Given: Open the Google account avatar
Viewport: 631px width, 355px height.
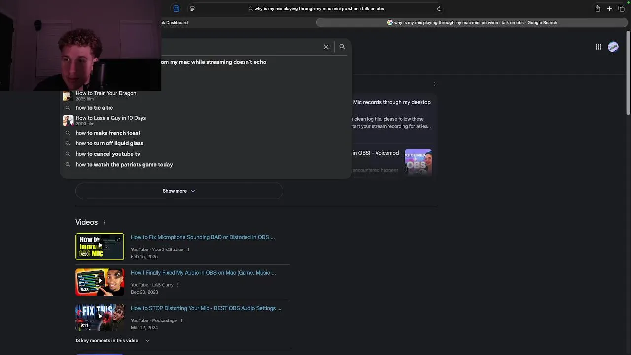Looking at the screenshot, I should coord(613,47).
